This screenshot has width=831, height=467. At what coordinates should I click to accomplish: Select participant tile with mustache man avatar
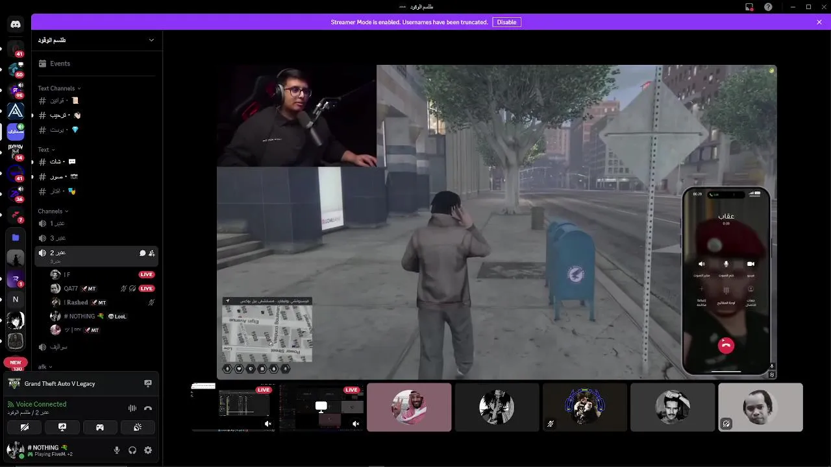point(673,407)
